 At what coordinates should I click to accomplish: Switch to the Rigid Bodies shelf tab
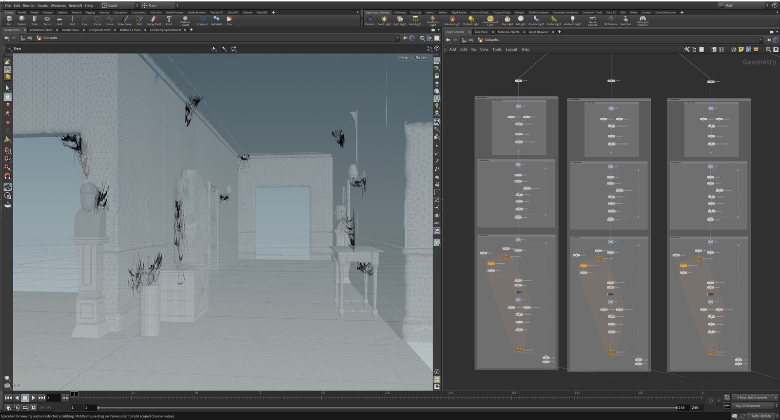(x=459, y=12)
